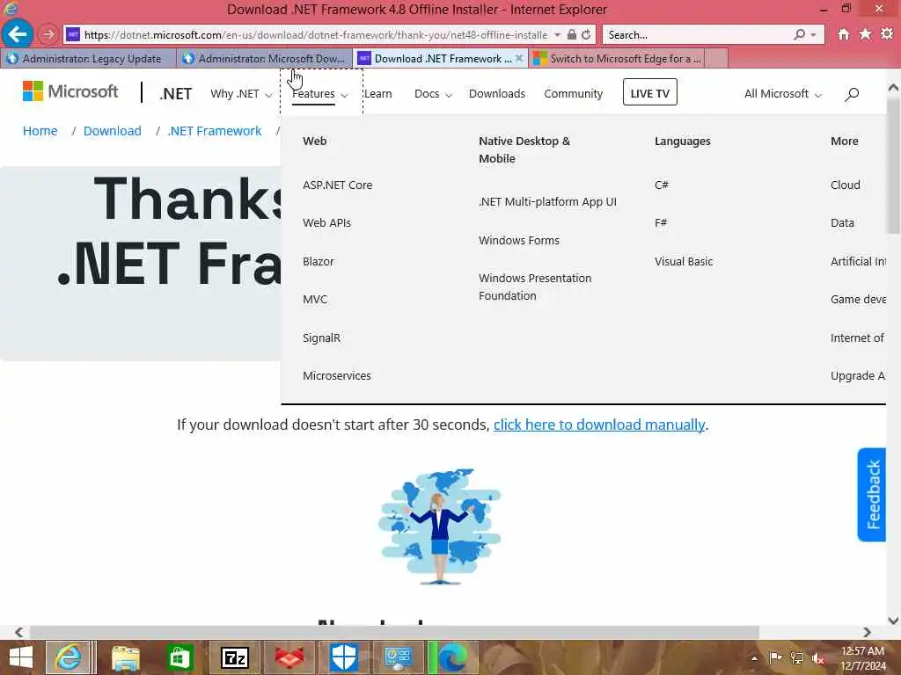Click the lock security icon in address bar
The image size is (901, 675).
point(572,35)
